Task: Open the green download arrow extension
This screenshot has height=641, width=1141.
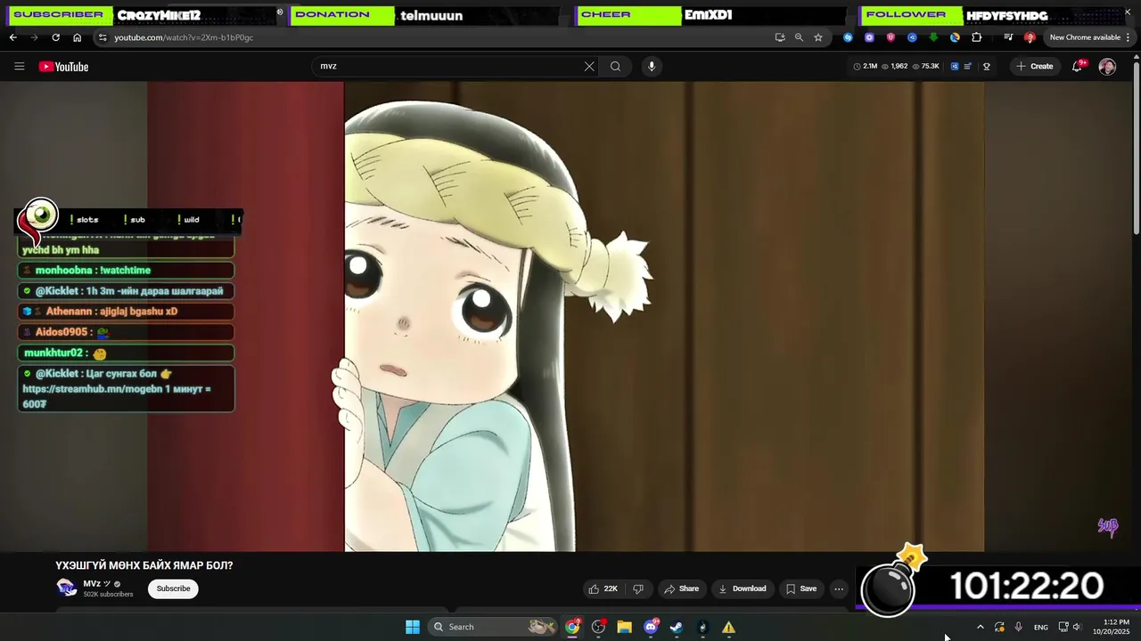Action: [933, 37]
